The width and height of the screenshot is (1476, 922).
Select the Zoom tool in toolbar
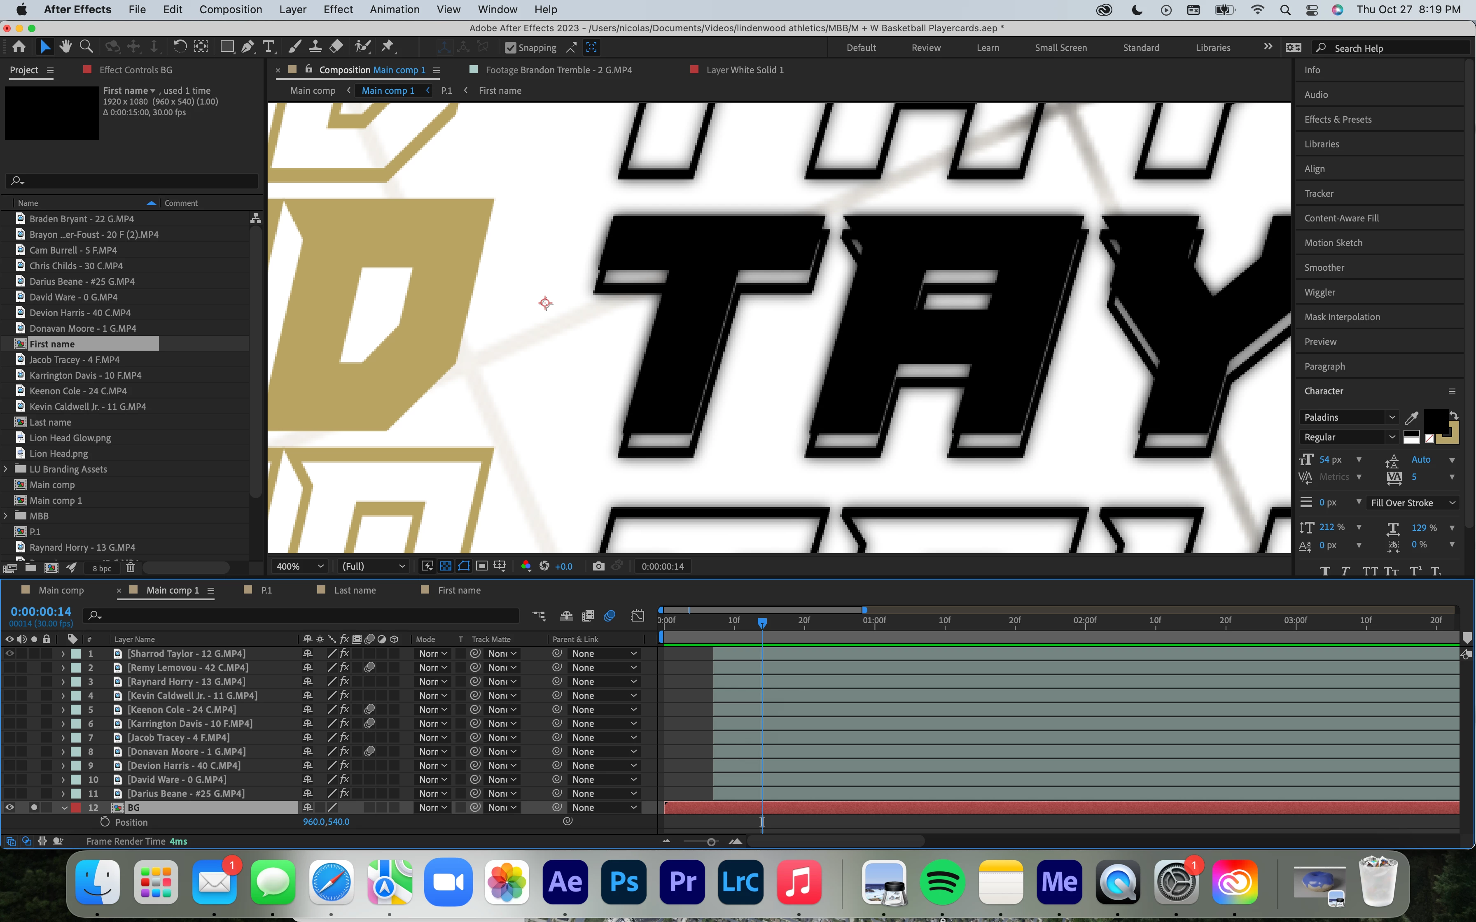[x=86, y=47]
